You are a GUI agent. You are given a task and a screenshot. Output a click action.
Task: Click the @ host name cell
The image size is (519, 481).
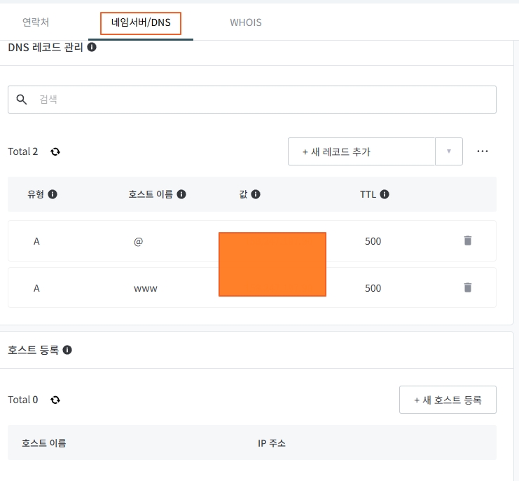click(x=139, y=241)
